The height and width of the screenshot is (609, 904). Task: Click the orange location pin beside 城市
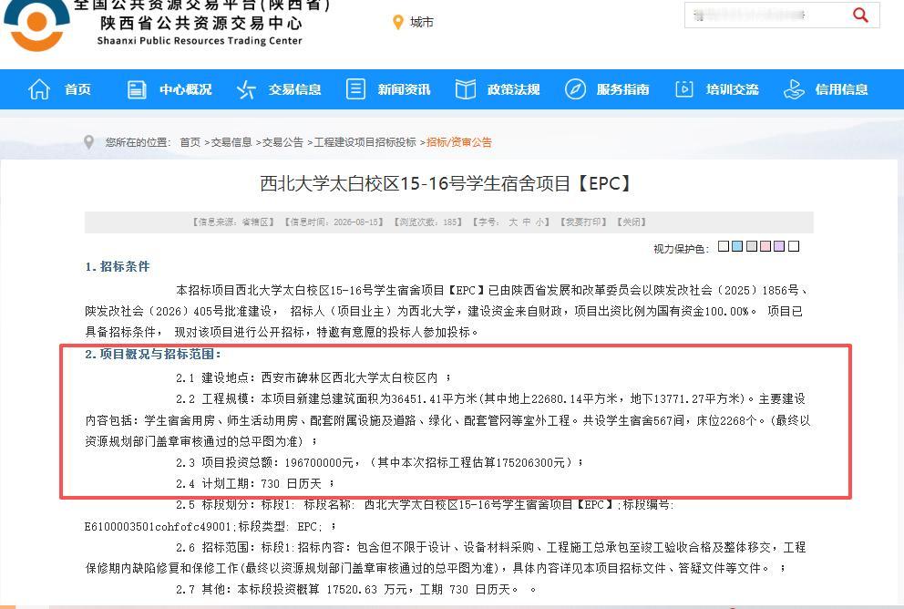click(x=398, y=23)
